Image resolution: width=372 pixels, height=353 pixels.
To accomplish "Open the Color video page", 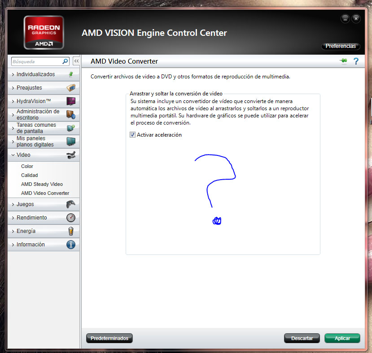I will (27, 166).
